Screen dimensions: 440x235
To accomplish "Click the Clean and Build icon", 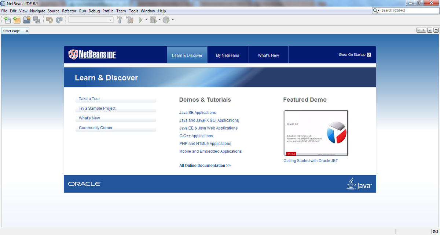I will (130, 20).
